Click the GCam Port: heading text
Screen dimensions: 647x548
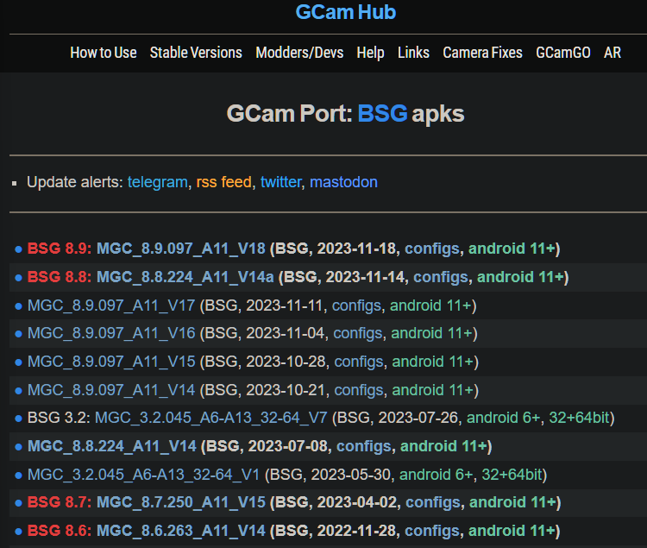point(289,113)
